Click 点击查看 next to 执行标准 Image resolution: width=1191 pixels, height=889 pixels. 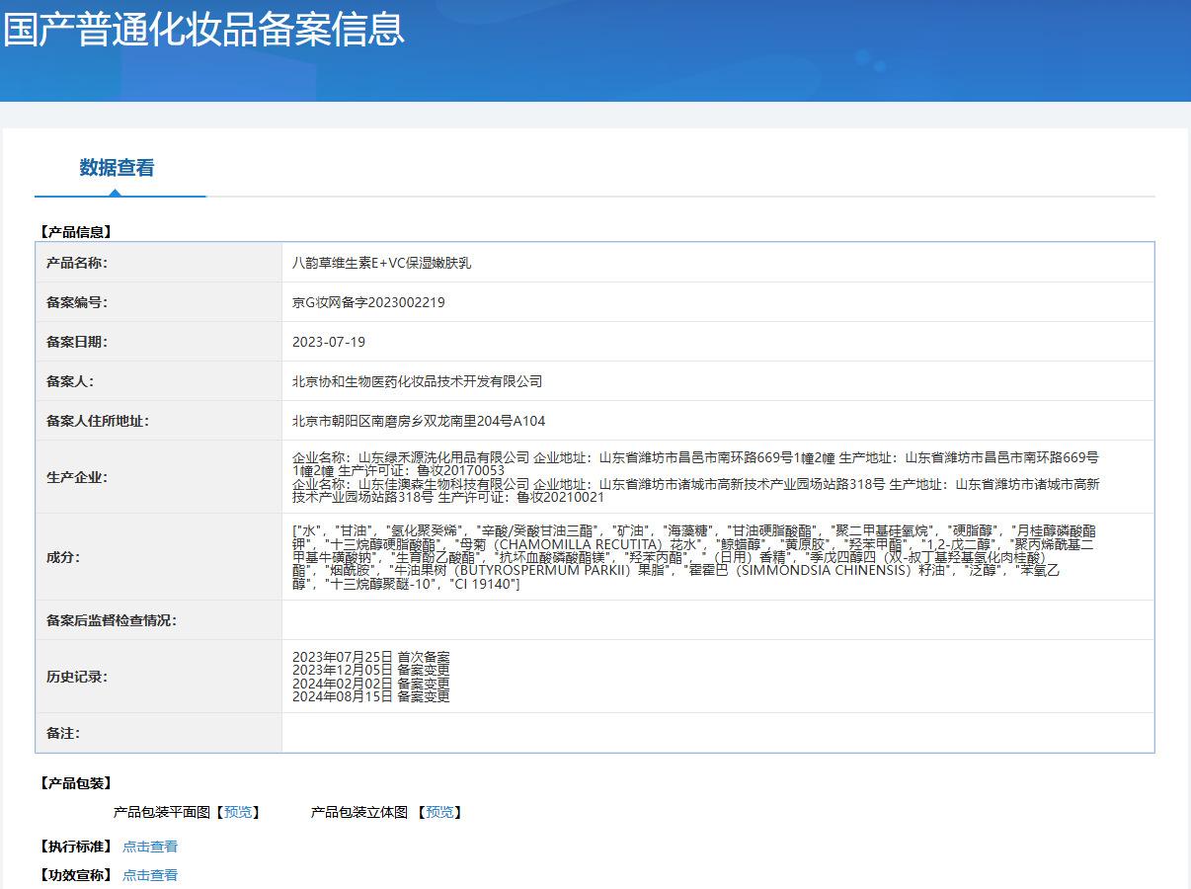(x=150, y=847)
